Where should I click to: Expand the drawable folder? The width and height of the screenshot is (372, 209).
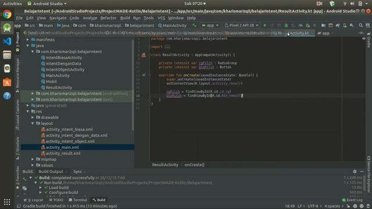point(33,117)
